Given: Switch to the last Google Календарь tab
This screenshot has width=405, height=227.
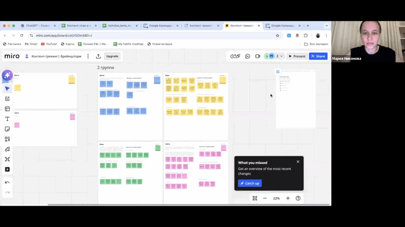Looking at the screenshot, I should coord(283,26).
